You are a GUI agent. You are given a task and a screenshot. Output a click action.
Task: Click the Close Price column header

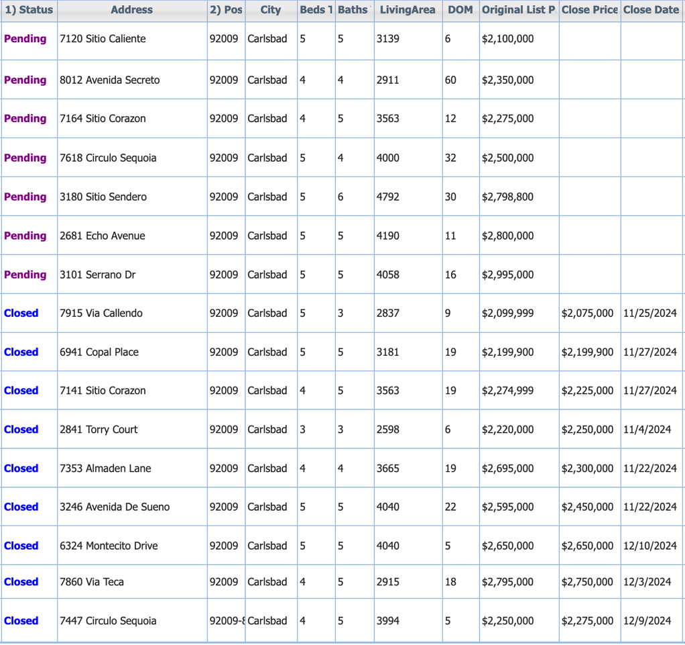[590, 10]
